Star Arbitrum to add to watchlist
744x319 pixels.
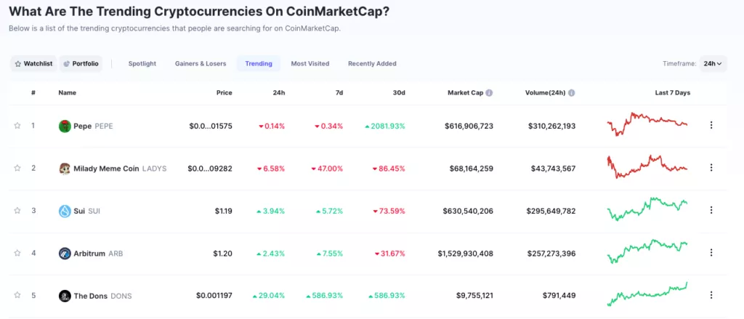17,254
